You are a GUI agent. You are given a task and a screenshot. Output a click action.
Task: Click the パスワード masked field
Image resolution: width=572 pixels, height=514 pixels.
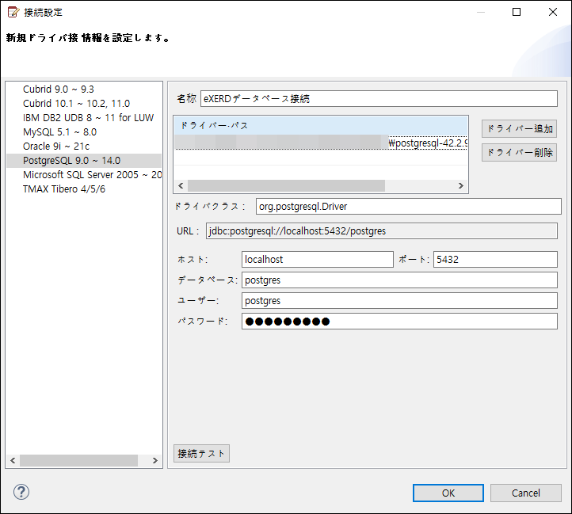tap(399, 322)
